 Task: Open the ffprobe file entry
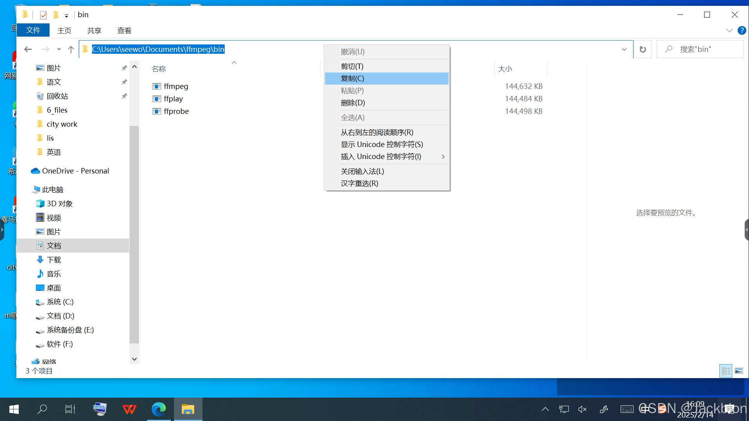pyautogui.click(x=176, y=111)
